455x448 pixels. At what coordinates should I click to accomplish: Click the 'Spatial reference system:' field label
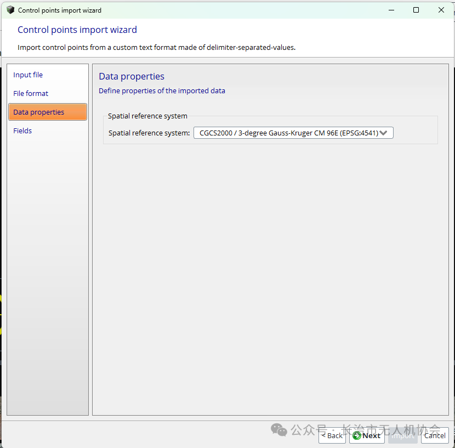click(x=149, y=133)
